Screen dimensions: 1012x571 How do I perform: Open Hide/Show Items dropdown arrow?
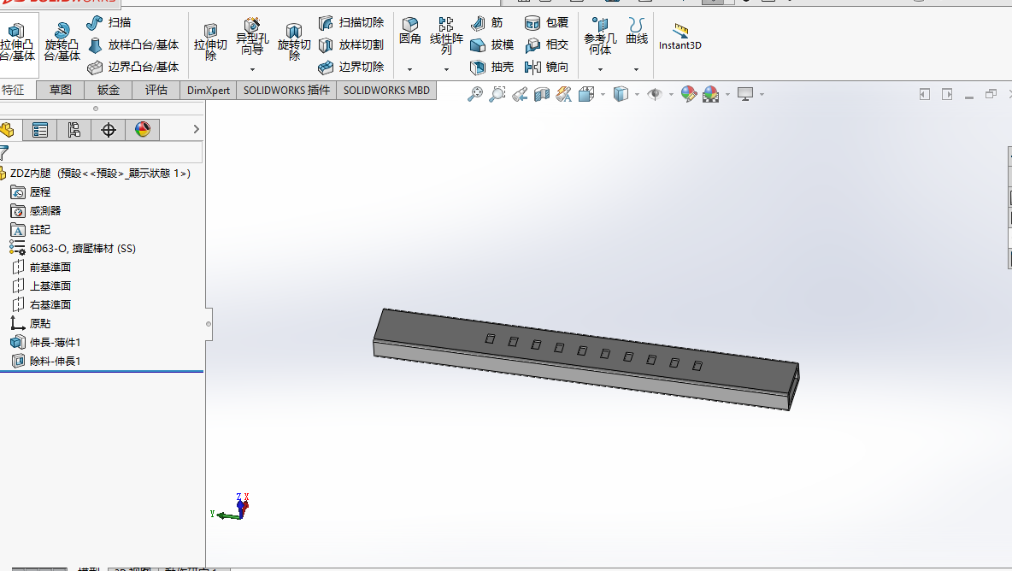click(671, 94)
